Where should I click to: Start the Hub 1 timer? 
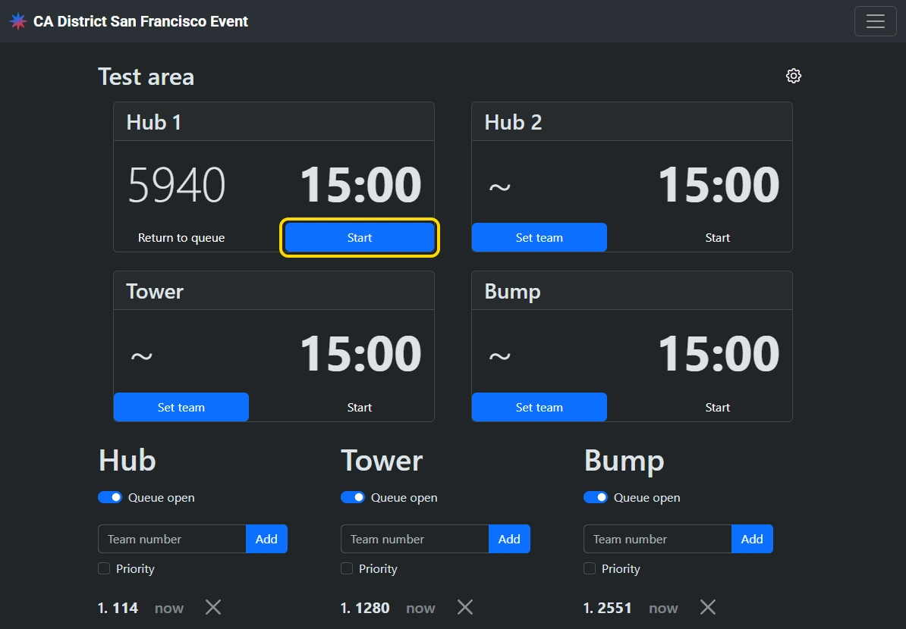[360, 237]
